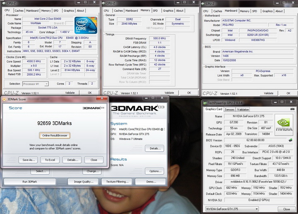Click CAS# Latency value 4.0 clocks
The width and height of the screenshot is (298, 214).
pos(159,47)
